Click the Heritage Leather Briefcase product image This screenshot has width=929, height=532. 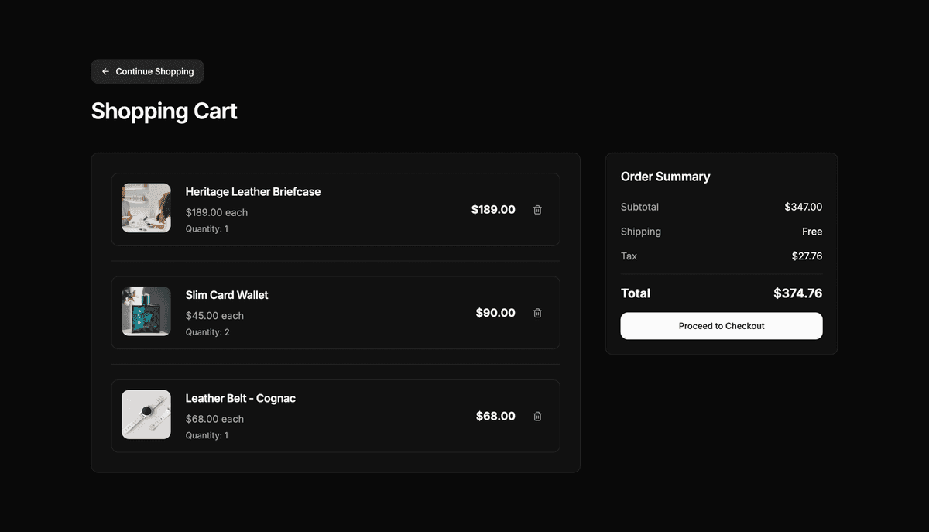(146, 208)
